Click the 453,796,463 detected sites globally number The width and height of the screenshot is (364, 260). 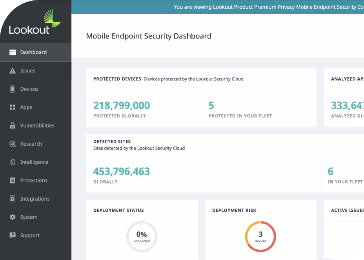[x=122, y=172]
